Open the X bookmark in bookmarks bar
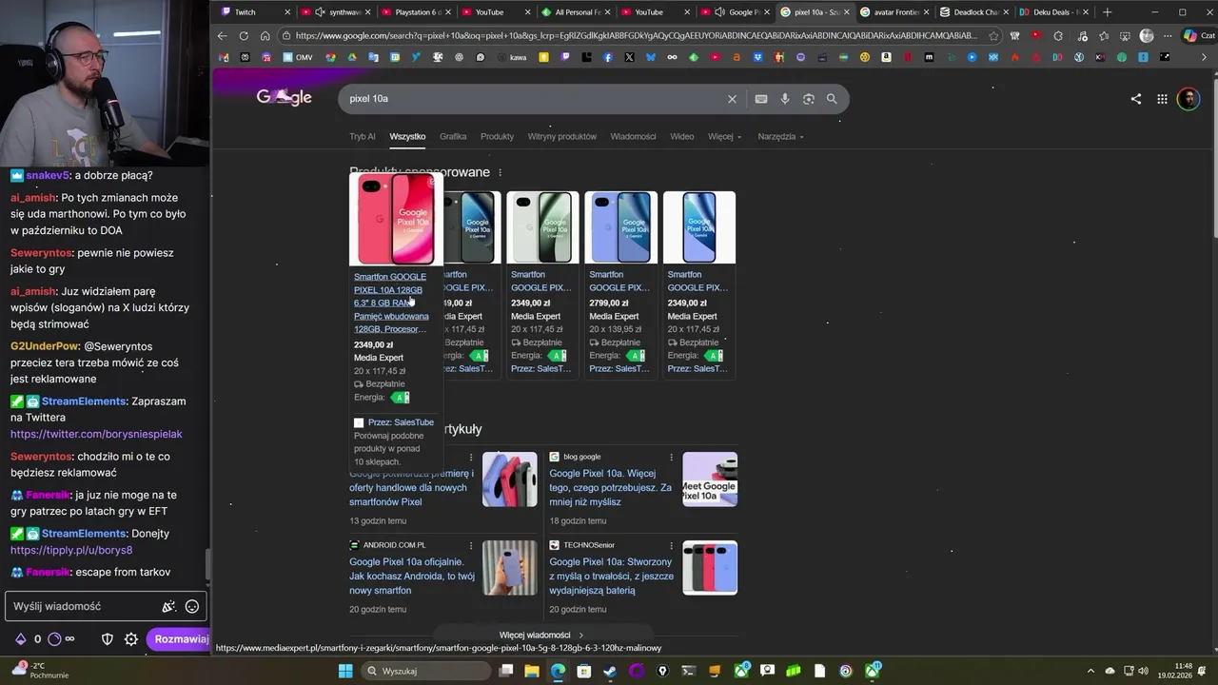The height and width of the screenshot is (685, 1218). point(629,57)
